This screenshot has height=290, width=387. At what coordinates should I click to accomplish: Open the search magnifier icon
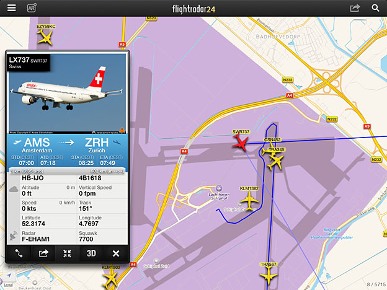375,8
